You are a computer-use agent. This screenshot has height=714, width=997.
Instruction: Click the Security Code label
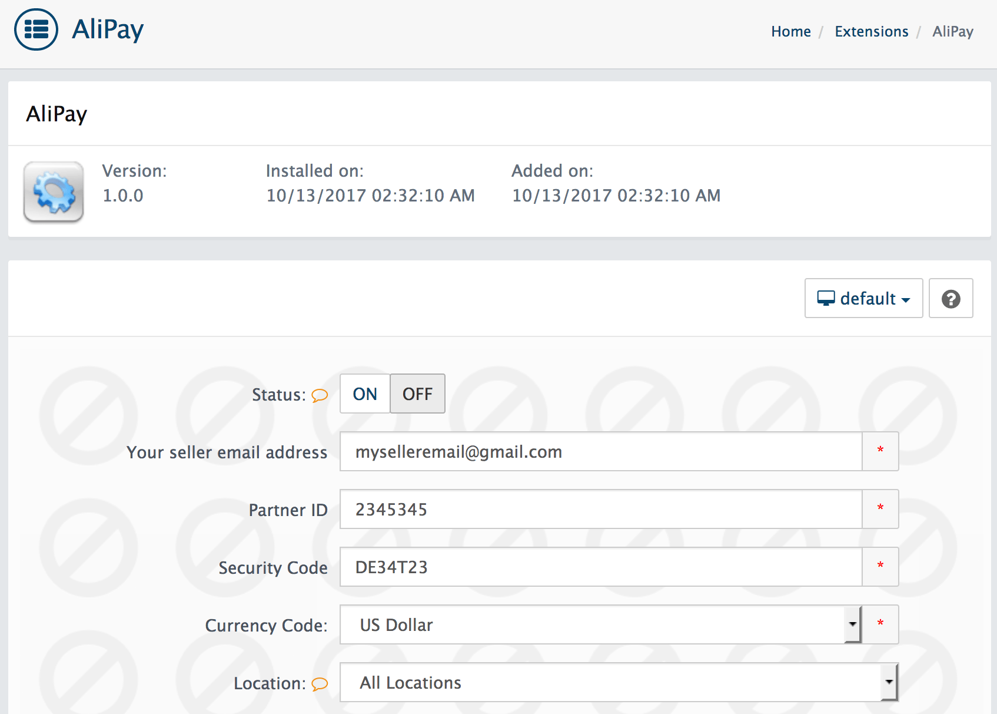coord(273,568)
